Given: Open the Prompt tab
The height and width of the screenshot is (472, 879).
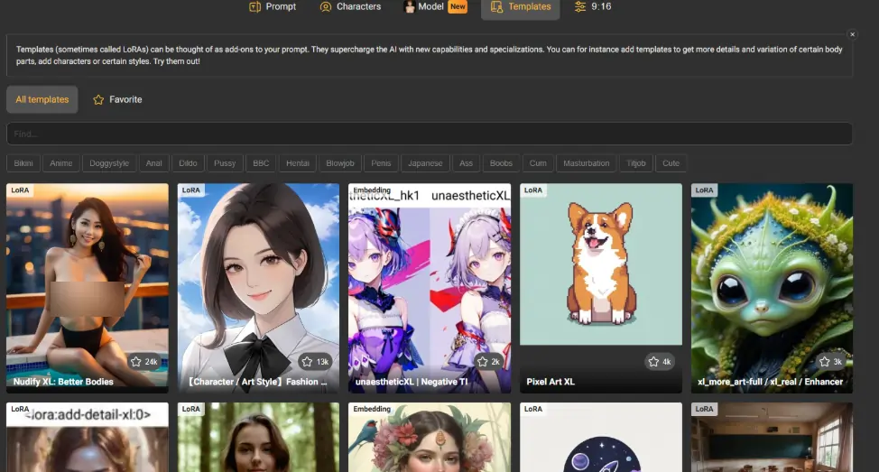Looking at the screenshot, I should point(273,6).
